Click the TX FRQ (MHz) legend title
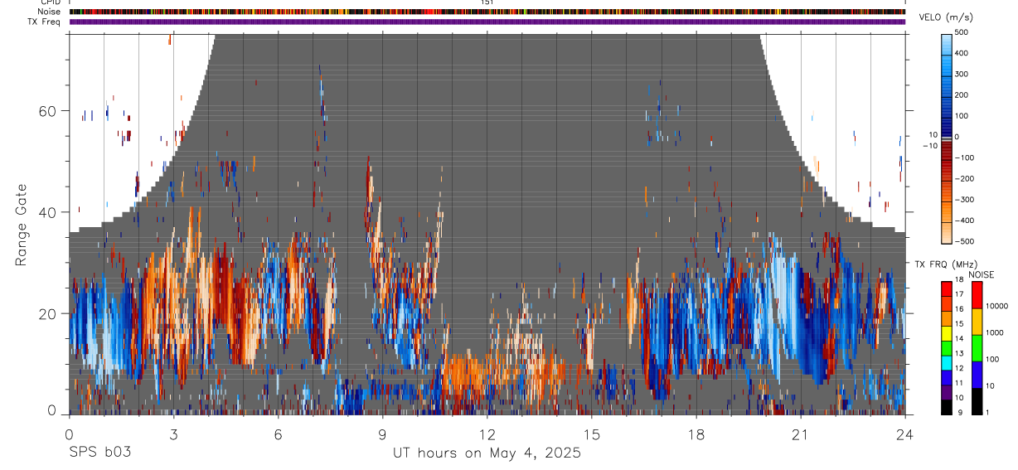The width and height of the screenshot is (1018, 470). tap(943, 264)
